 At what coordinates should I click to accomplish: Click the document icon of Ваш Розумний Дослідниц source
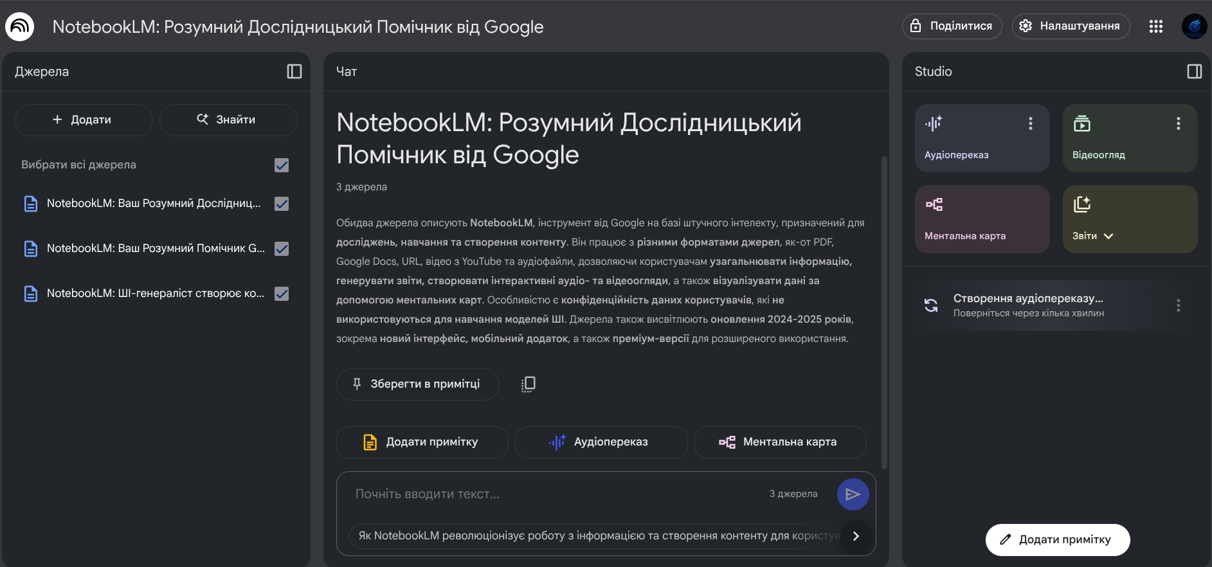coord(30,204)
